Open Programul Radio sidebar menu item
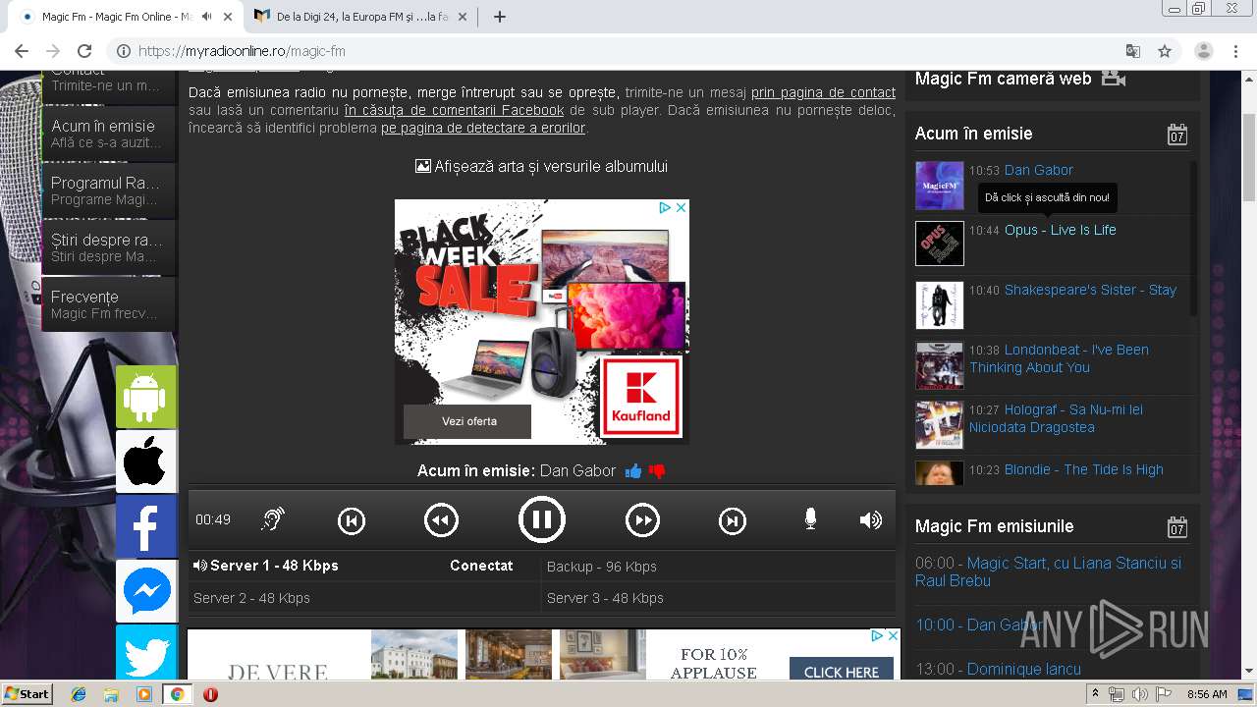 coord(109,190)
